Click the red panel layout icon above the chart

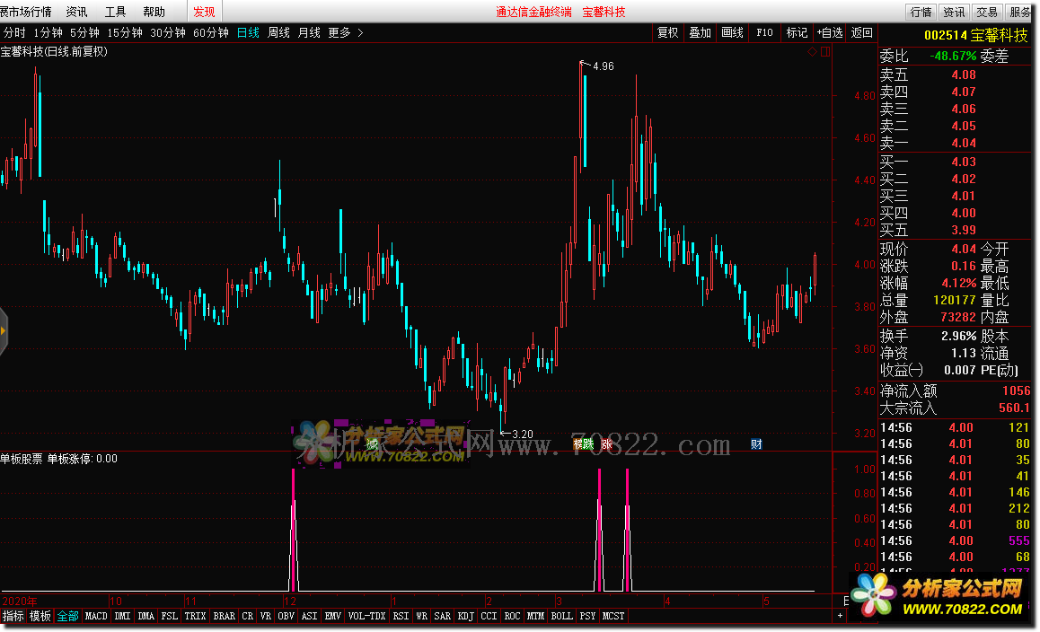click(825, 52)
